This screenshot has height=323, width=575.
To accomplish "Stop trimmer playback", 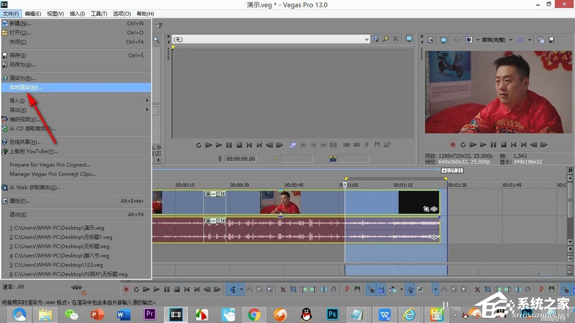I will (x=239, y=145).
